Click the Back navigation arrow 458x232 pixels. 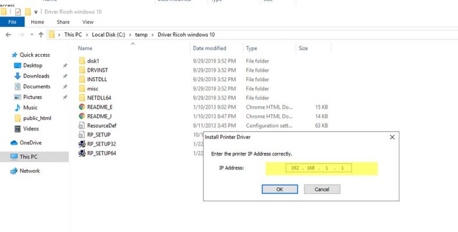coord(8,35)
